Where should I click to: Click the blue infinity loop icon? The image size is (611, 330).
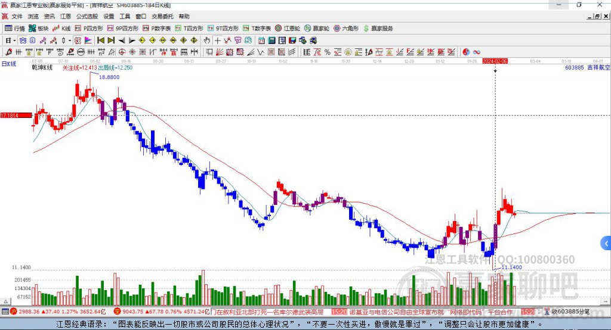(x=477, y=52)
